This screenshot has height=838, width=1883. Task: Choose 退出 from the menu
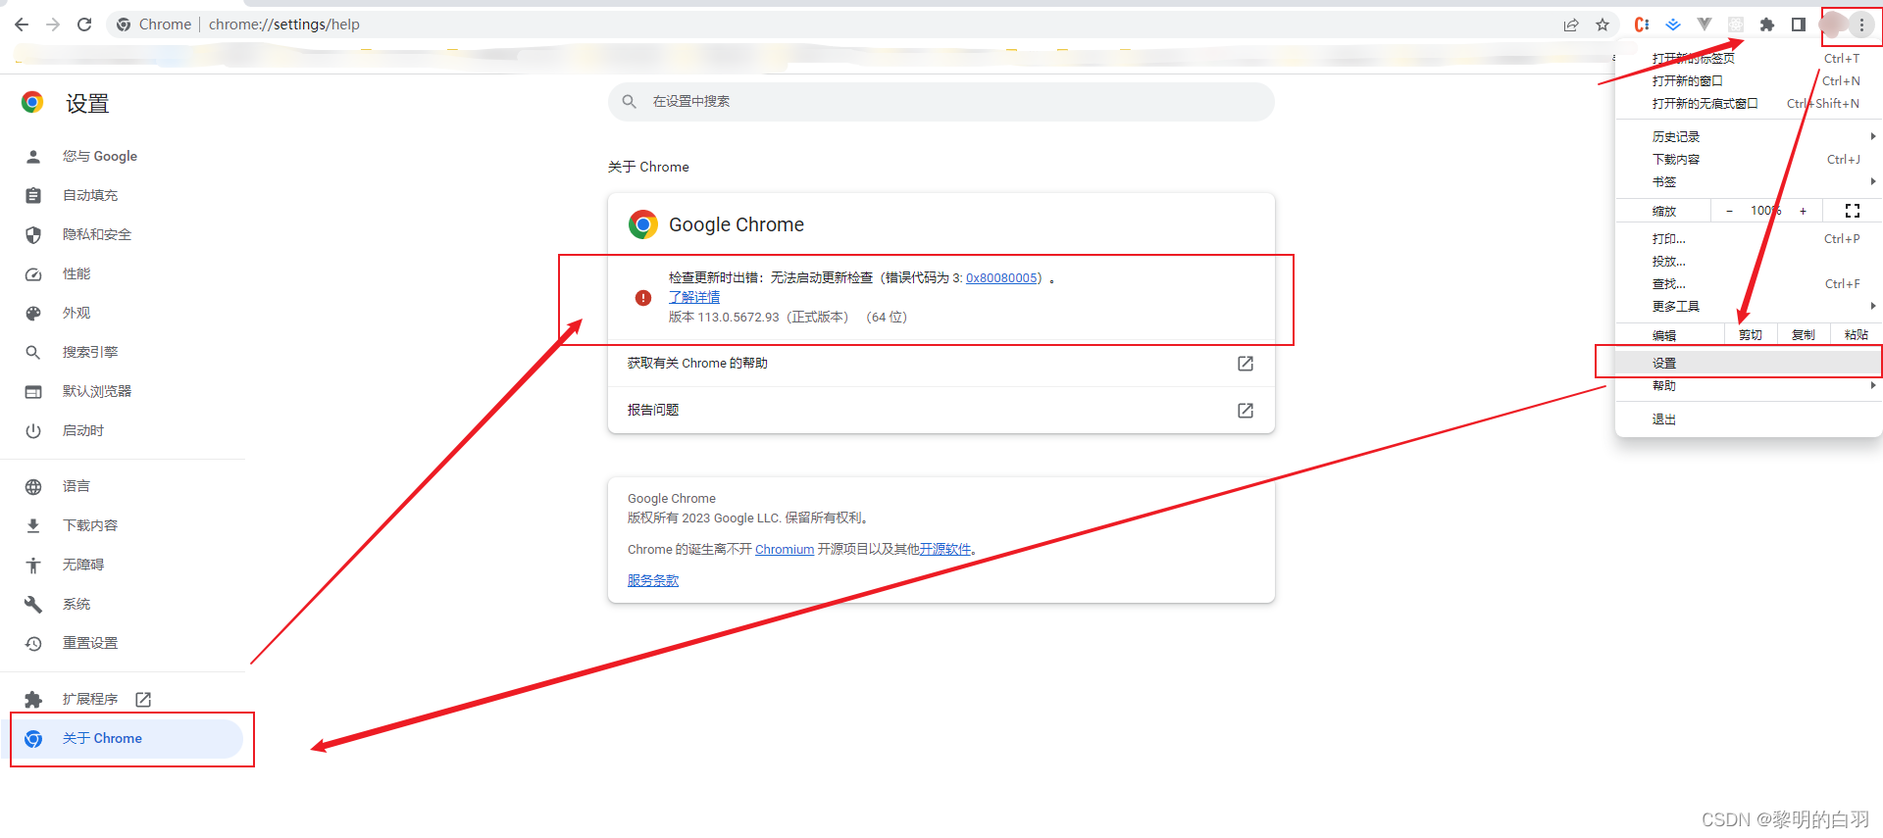coord(1748,419)
